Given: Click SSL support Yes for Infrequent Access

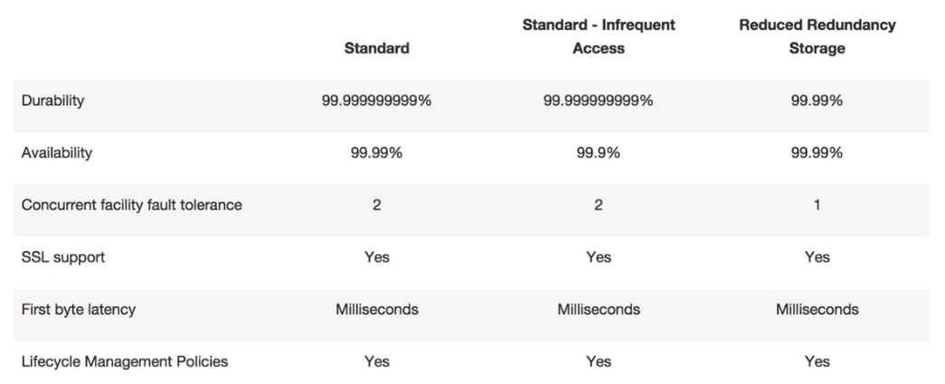Looking at the screenshot, I should [x=599, y=258].
